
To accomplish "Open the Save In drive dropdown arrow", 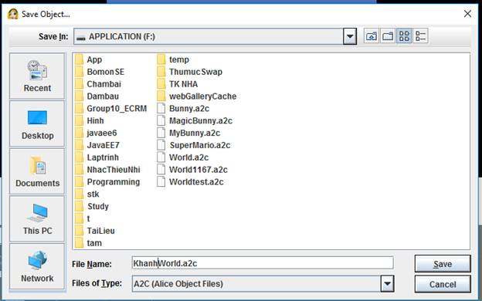I will point(349,36).
